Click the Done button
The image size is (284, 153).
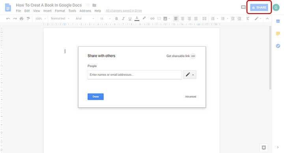click(95, 96)
